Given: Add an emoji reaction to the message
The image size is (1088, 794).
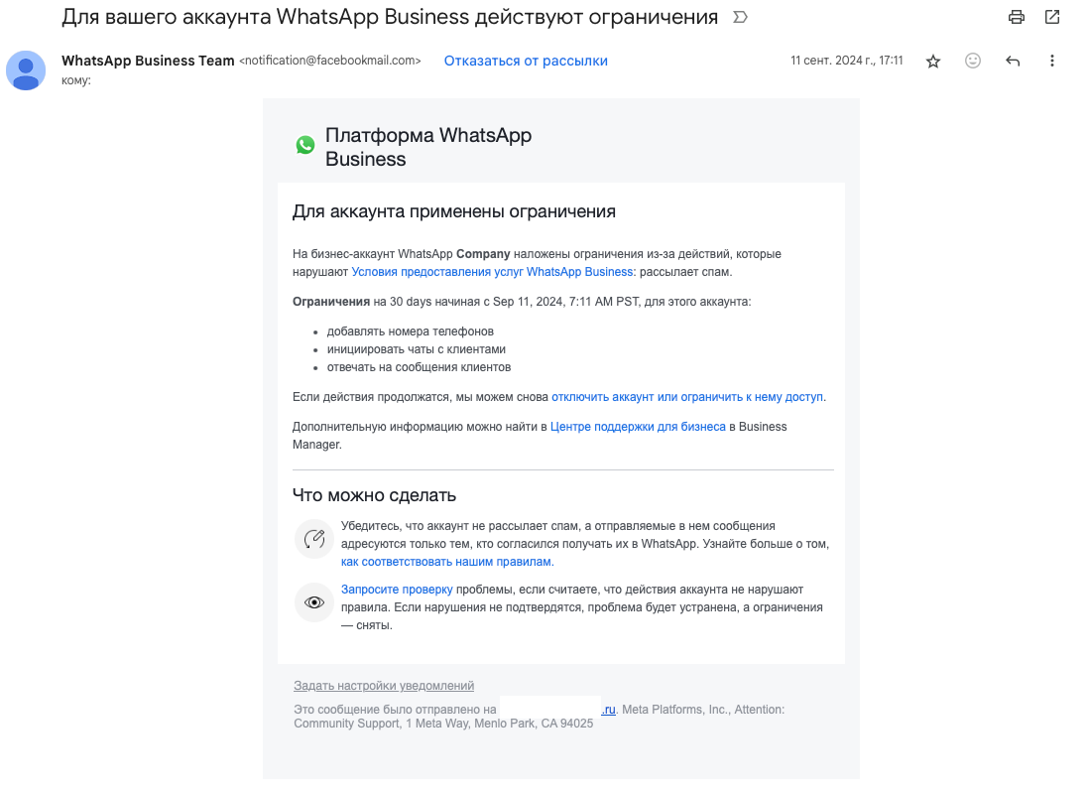Looking at the screenshot, I should coord(972,61).
